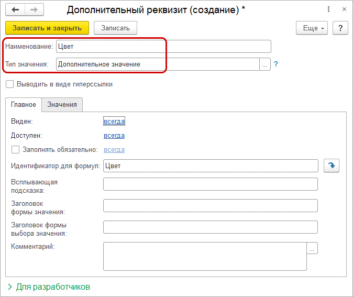Screen dimensions: 353x297
Task: Click the "Наименование" input field
Action: tap(163, 47)
